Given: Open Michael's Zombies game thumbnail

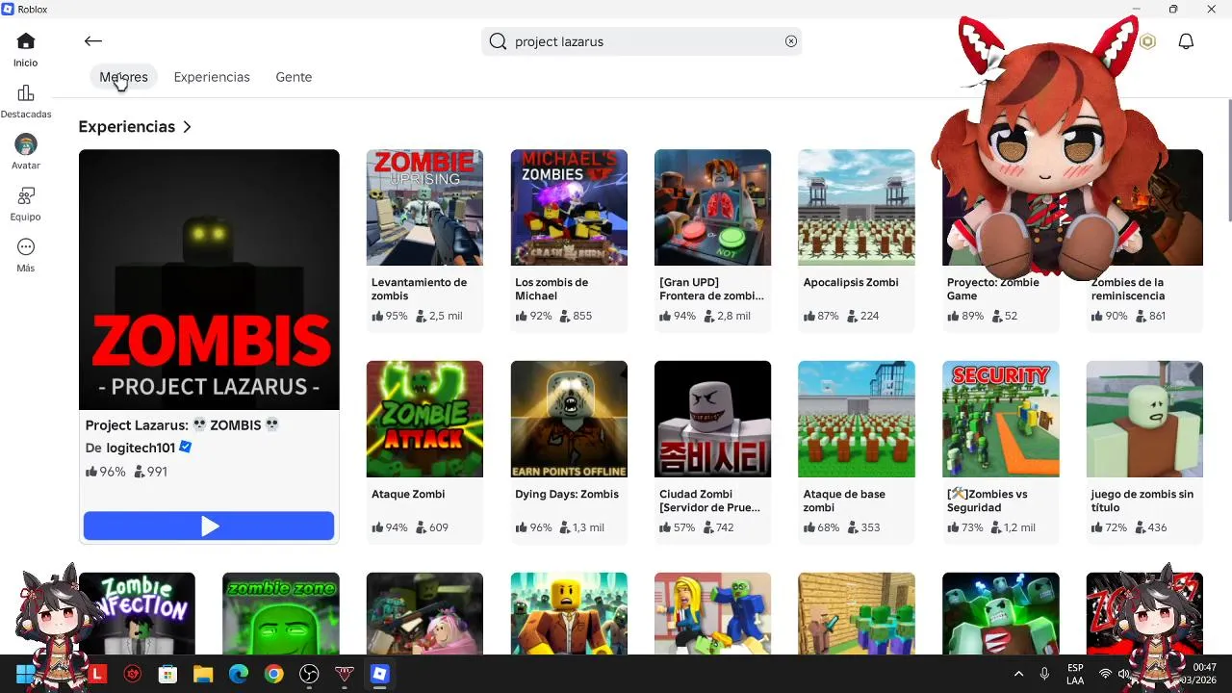Looking at the screenshot, I should point(569,207).
